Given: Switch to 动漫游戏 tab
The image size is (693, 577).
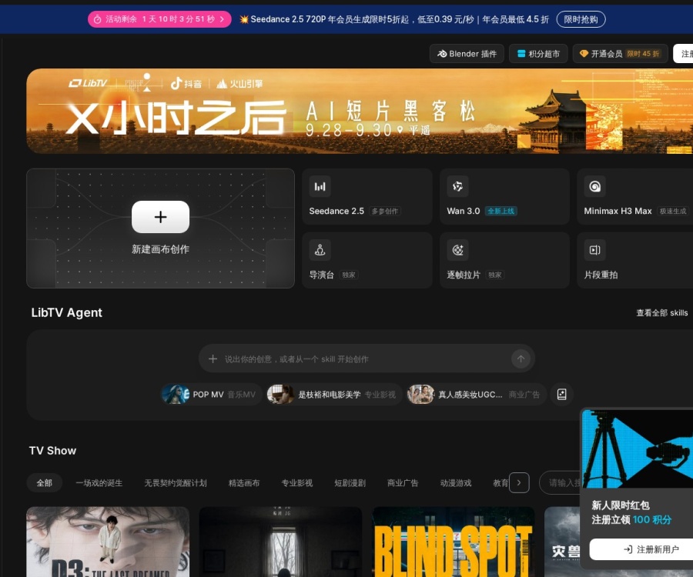Looking at the screenshot, I should [456, 483].
